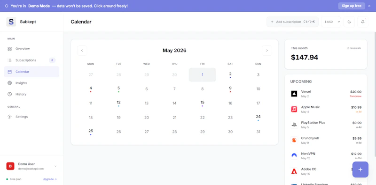Click the May 2026 month heading
This screenshot has height=185, width=376.
point(174,51)
